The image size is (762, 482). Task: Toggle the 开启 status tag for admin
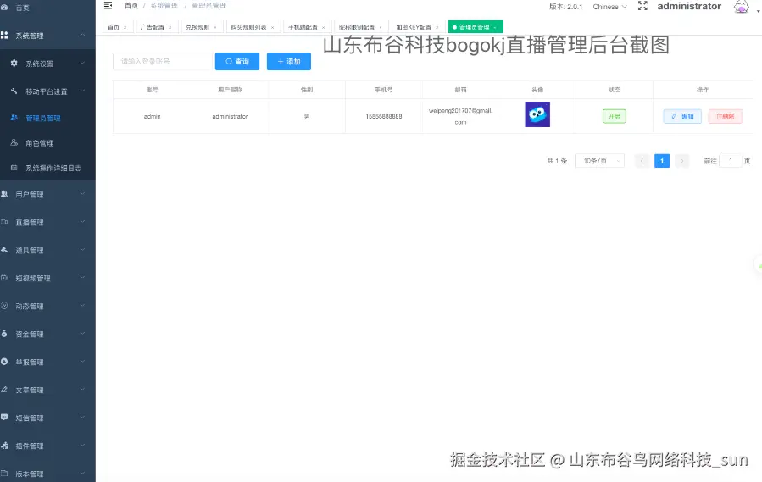pos(615,117)
